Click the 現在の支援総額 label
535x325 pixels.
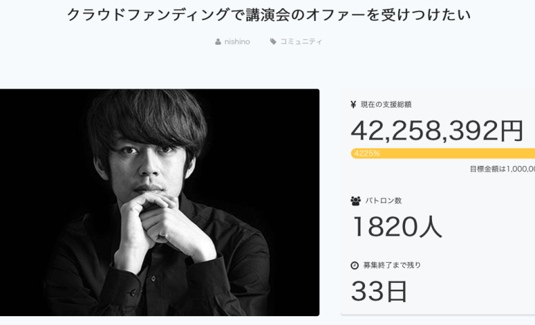386,105
